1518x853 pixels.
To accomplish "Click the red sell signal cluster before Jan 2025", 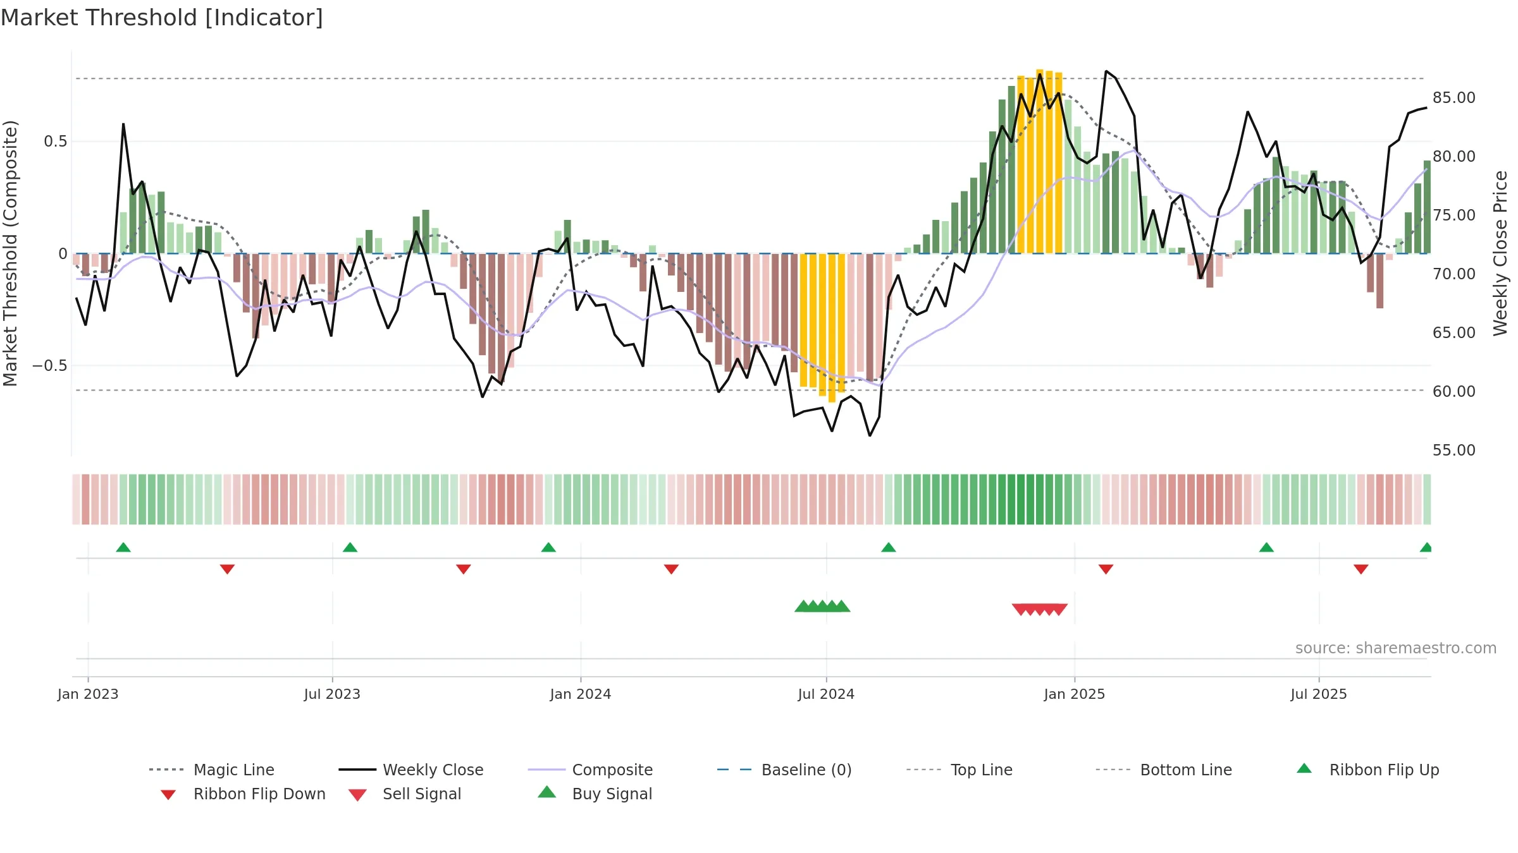I will pos(1040,609).
